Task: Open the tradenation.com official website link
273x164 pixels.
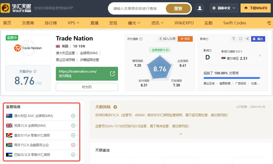Action: (87, 74)
